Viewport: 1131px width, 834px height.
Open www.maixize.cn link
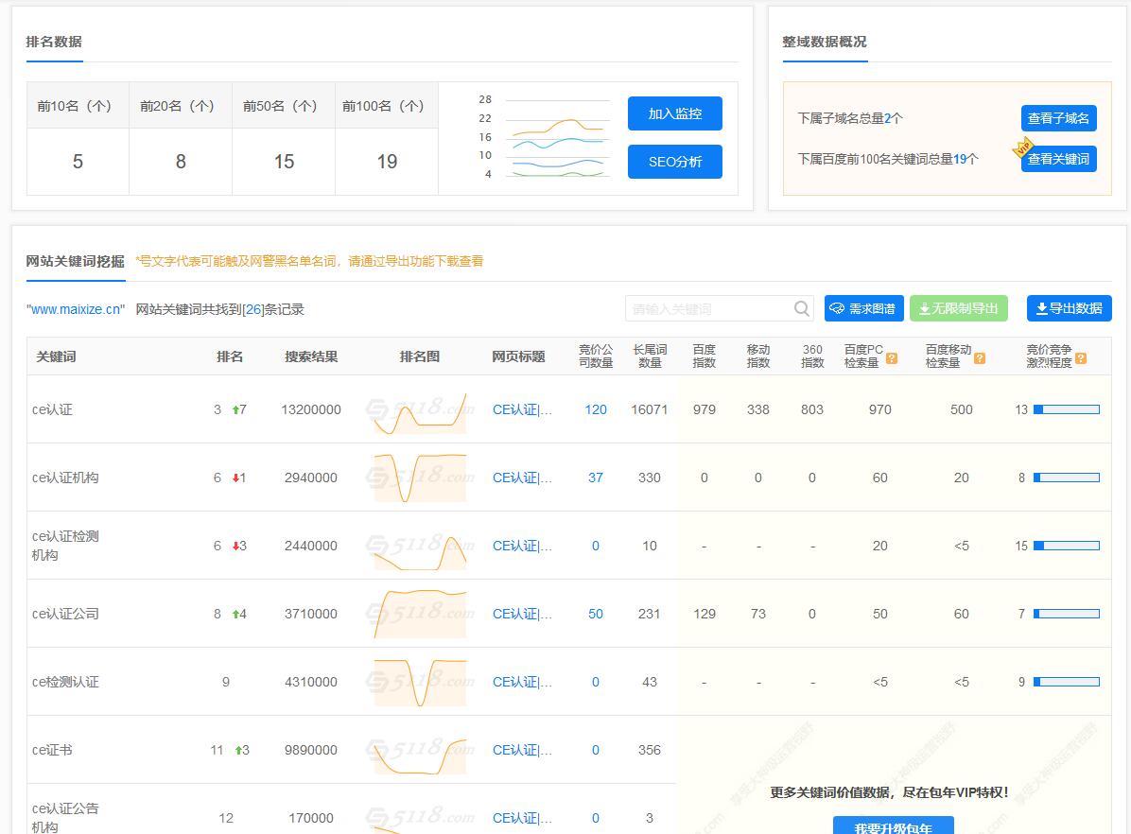(x=75, y=309)
